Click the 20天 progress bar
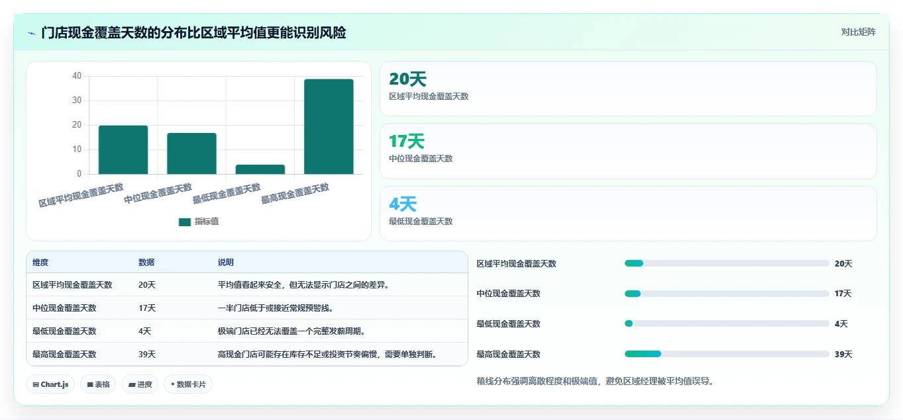 click(x=727, y=263)
